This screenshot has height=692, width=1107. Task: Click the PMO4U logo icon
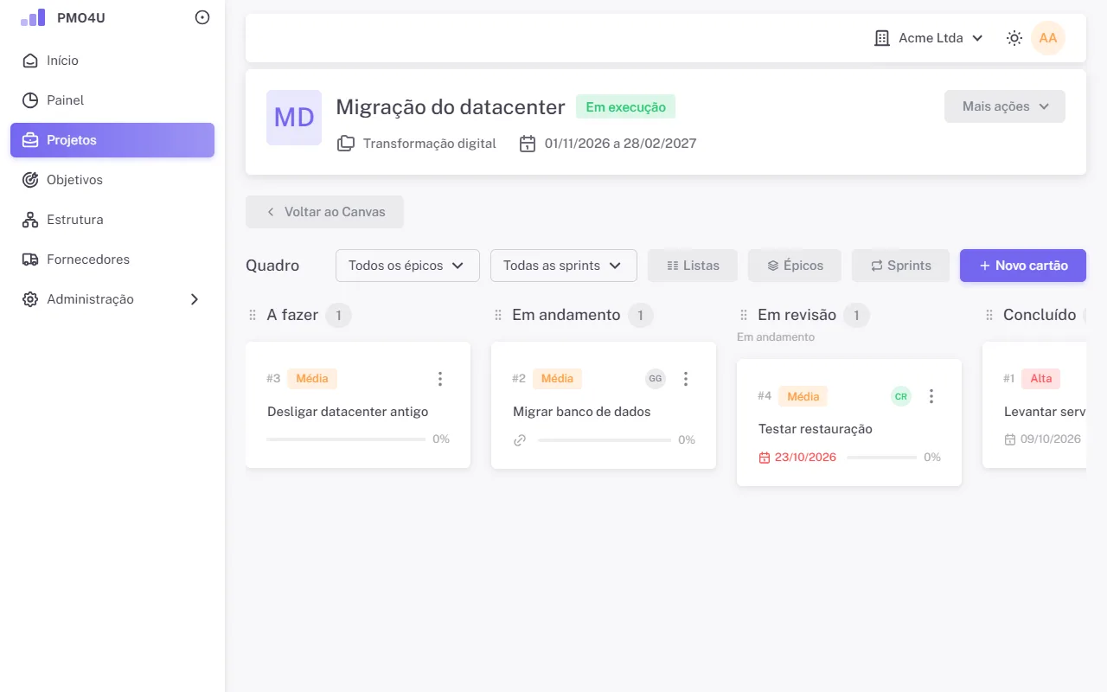[33, 17]
